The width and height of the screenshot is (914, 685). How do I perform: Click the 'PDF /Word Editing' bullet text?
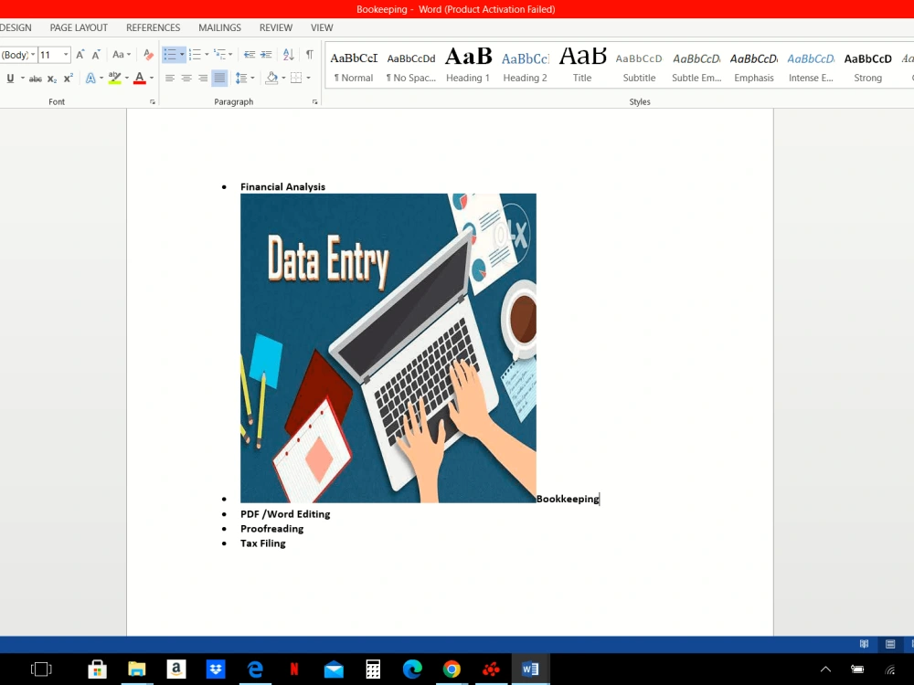click(x=285, y=513)
